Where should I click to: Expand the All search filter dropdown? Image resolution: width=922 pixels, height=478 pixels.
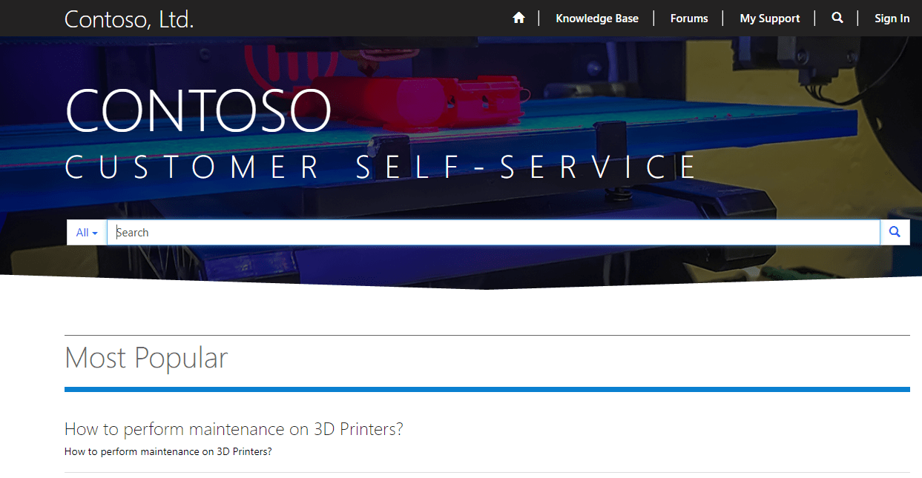pos(87,233)
